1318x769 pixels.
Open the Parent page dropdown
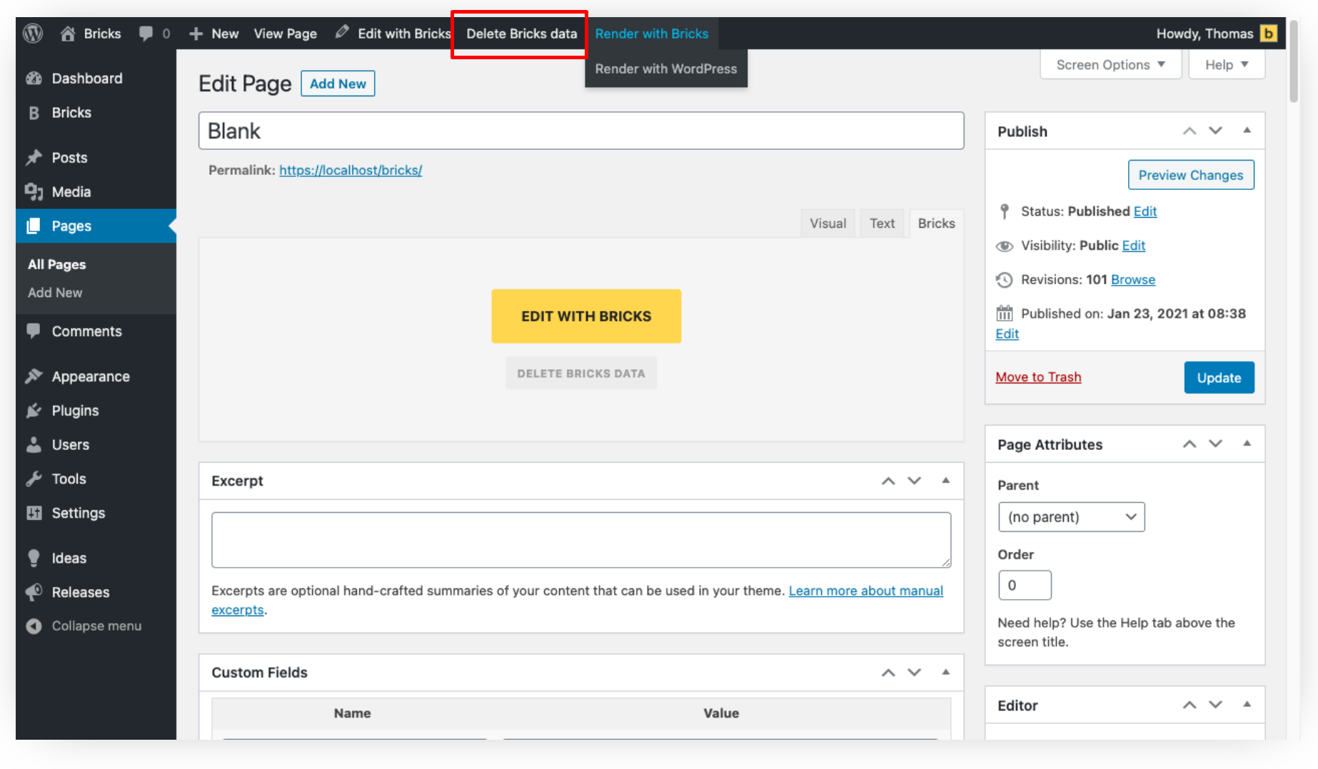[x=1071, y=517]
